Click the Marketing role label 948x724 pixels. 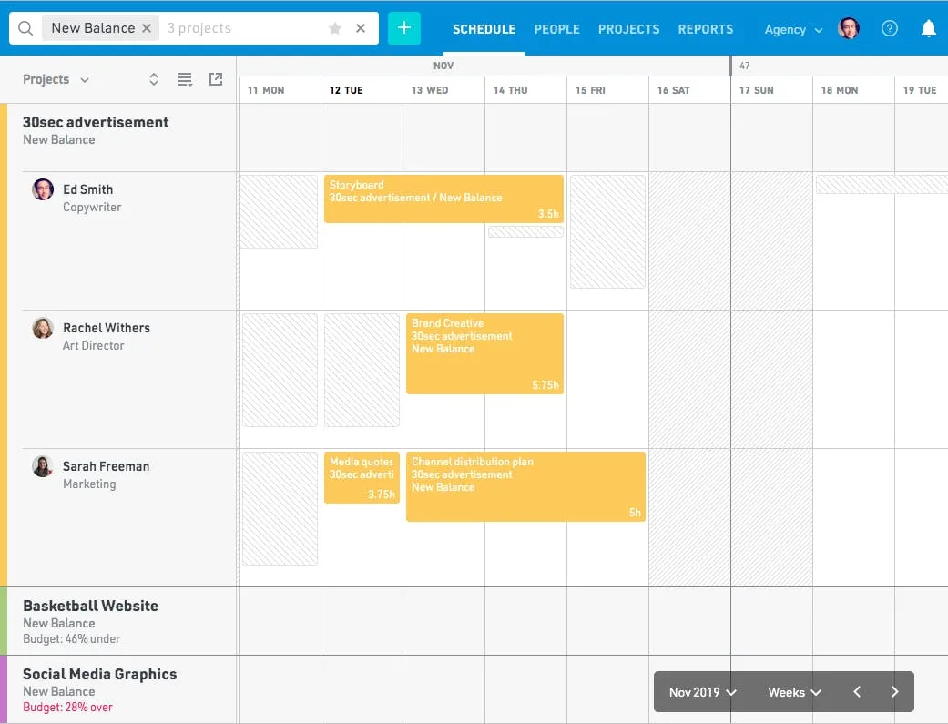click(89, 484)
